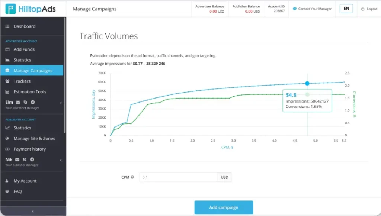Click the Trackers people icon
Screen dimensions: 381x216
point(7,81)
